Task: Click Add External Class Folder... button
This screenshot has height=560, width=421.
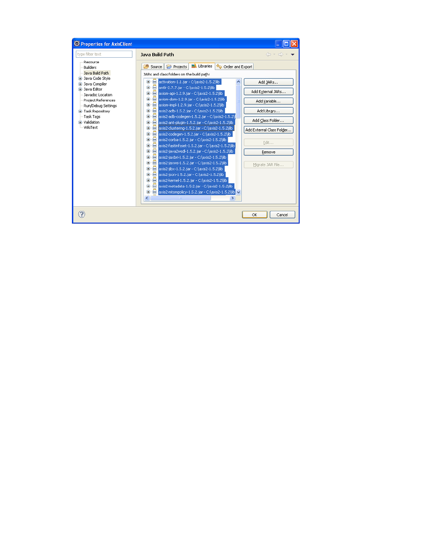Action: point(268,130)
